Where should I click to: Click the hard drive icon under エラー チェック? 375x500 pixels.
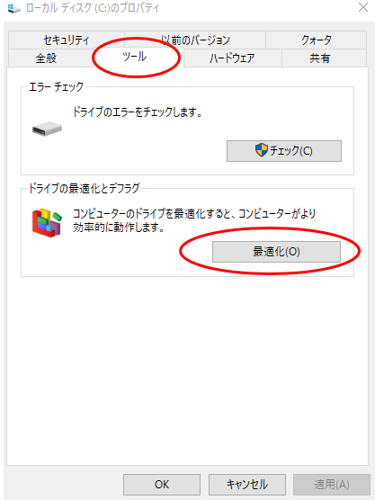click(x=47, y=129)
